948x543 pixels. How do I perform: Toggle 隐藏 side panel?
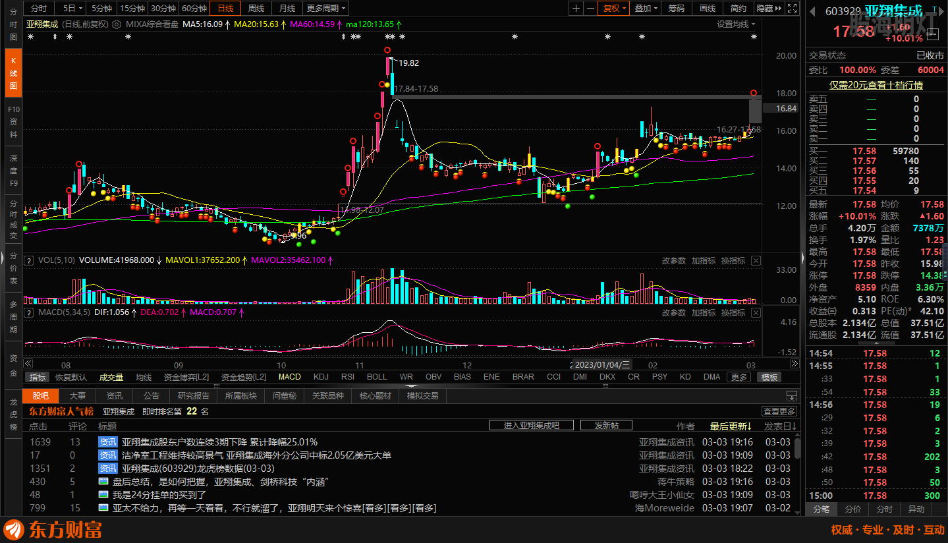pyautogui.click(x=769, y=9)
